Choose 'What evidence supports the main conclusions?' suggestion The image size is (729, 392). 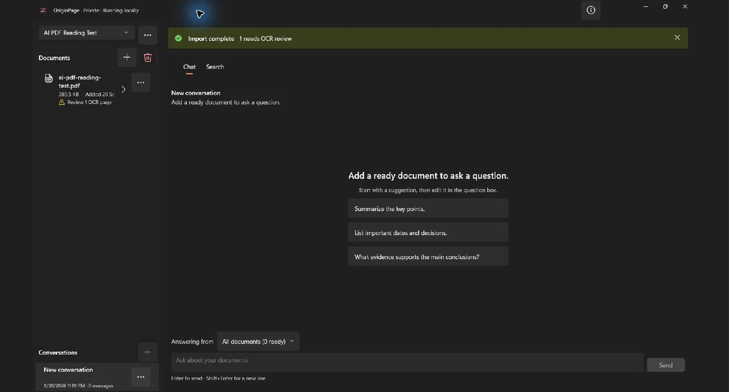428,256
